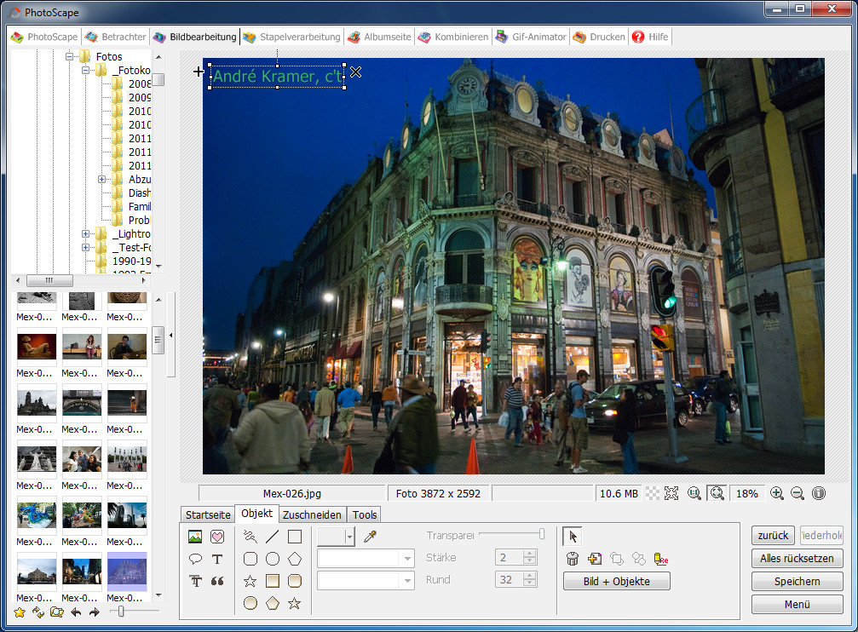
Task: Open the Startseite tab
Action: (x=208, y=515)
